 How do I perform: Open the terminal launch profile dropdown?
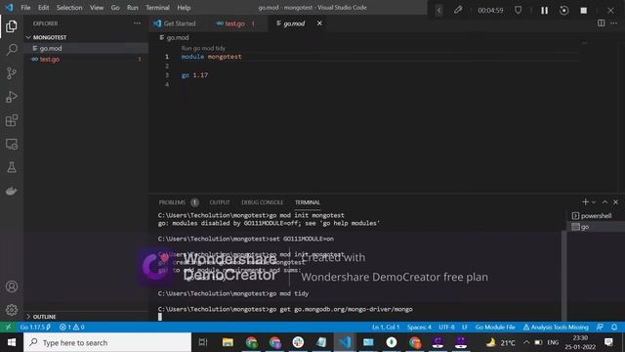point(594,202)
